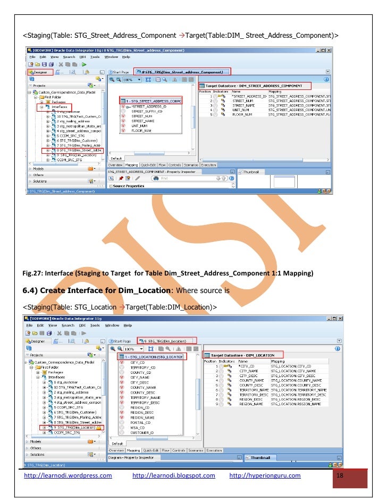Click Fit to Window icon in upper diagram toolbar

(148, 80)
